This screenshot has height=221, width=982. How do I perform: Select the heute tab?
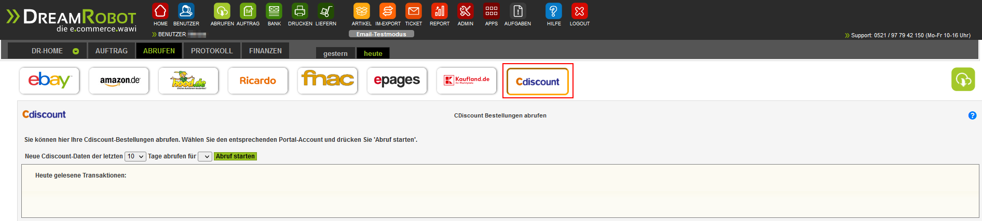[373, 53]
